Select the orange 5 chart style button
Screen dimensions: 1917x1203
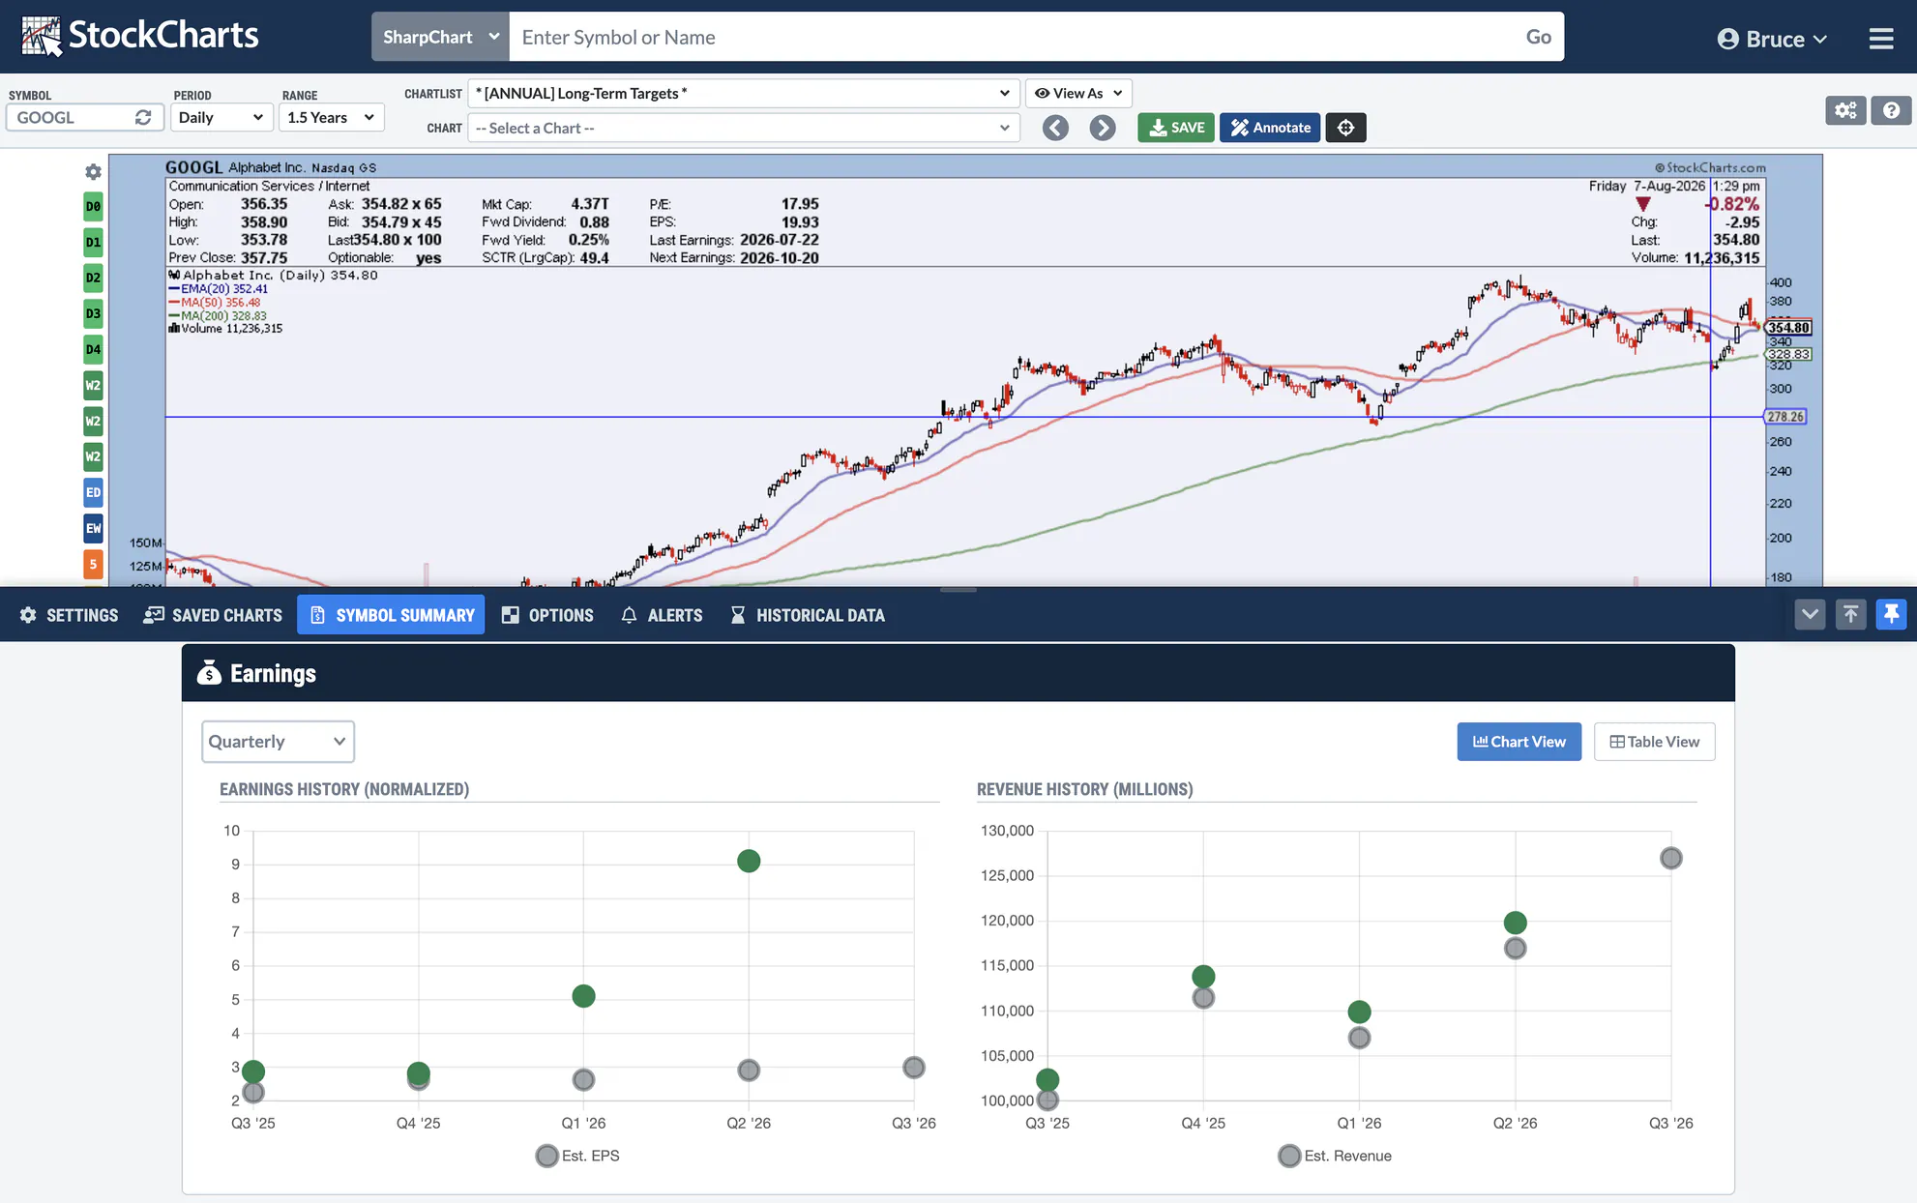coord(93,564)
